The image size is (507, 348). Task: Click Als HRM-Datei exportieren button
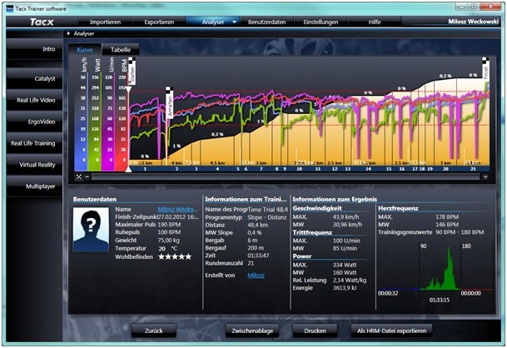tap(391, 331)
